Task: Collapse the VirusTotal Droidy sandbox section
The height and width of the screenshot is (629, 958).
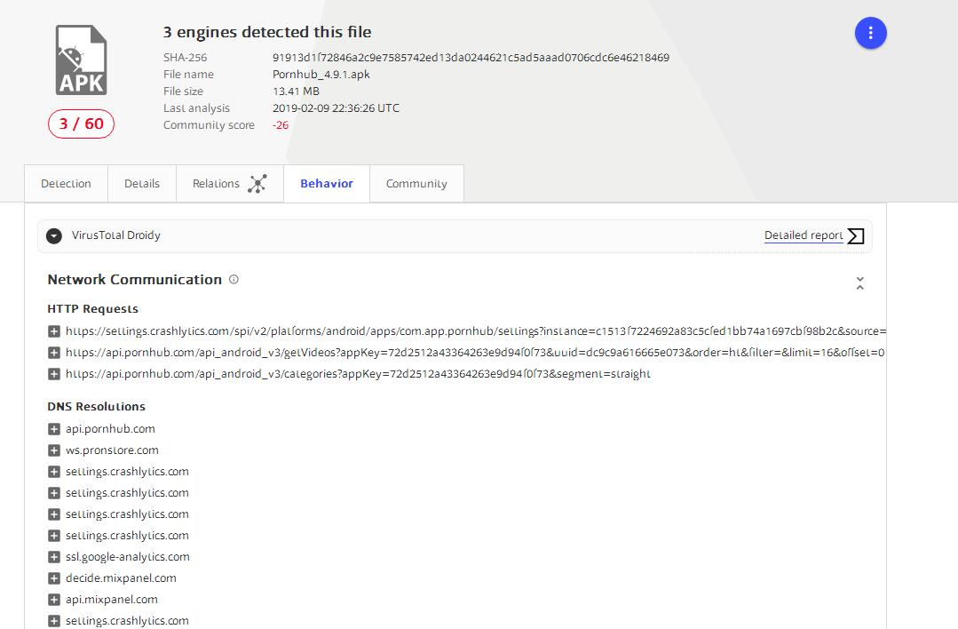Action: 54,236
